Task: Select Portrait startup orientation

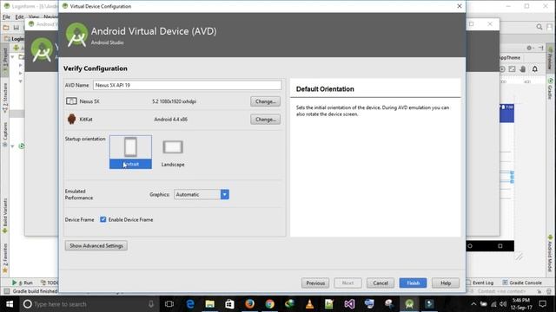Action: pos(130,152)
